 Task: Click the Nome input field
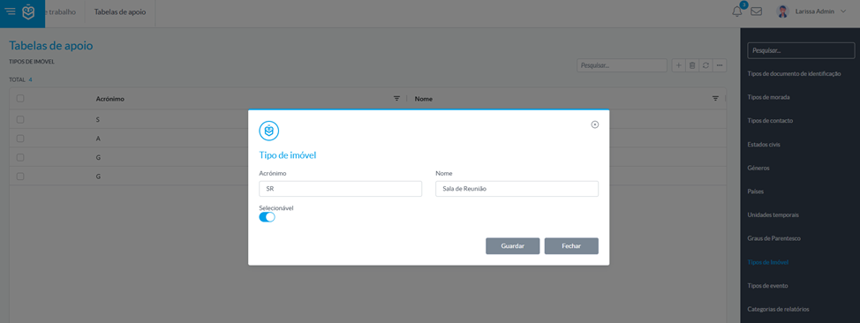pyautogui.click(x=517, y=189)
